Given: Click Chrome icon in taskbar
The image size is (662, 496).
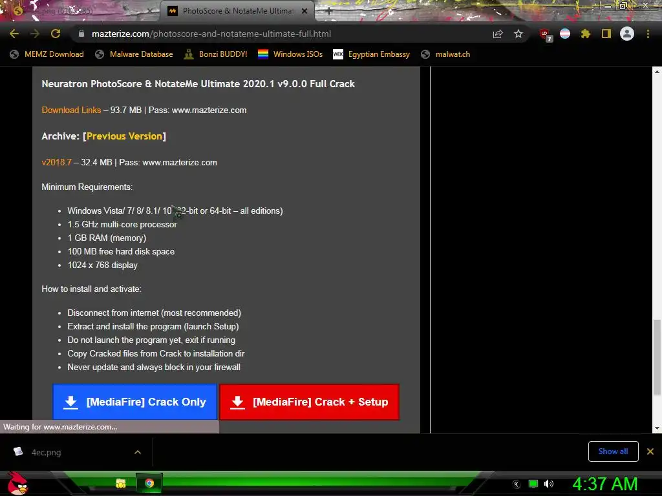Looking at the screenshot, I should (x=149, y=483).
